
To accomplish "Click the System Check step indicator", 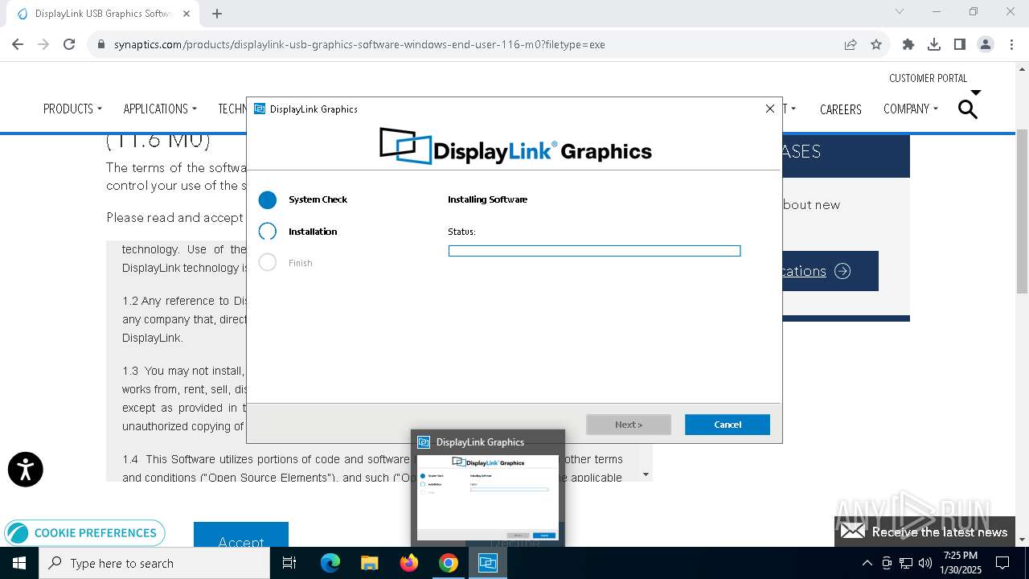I will coord(268,199).
